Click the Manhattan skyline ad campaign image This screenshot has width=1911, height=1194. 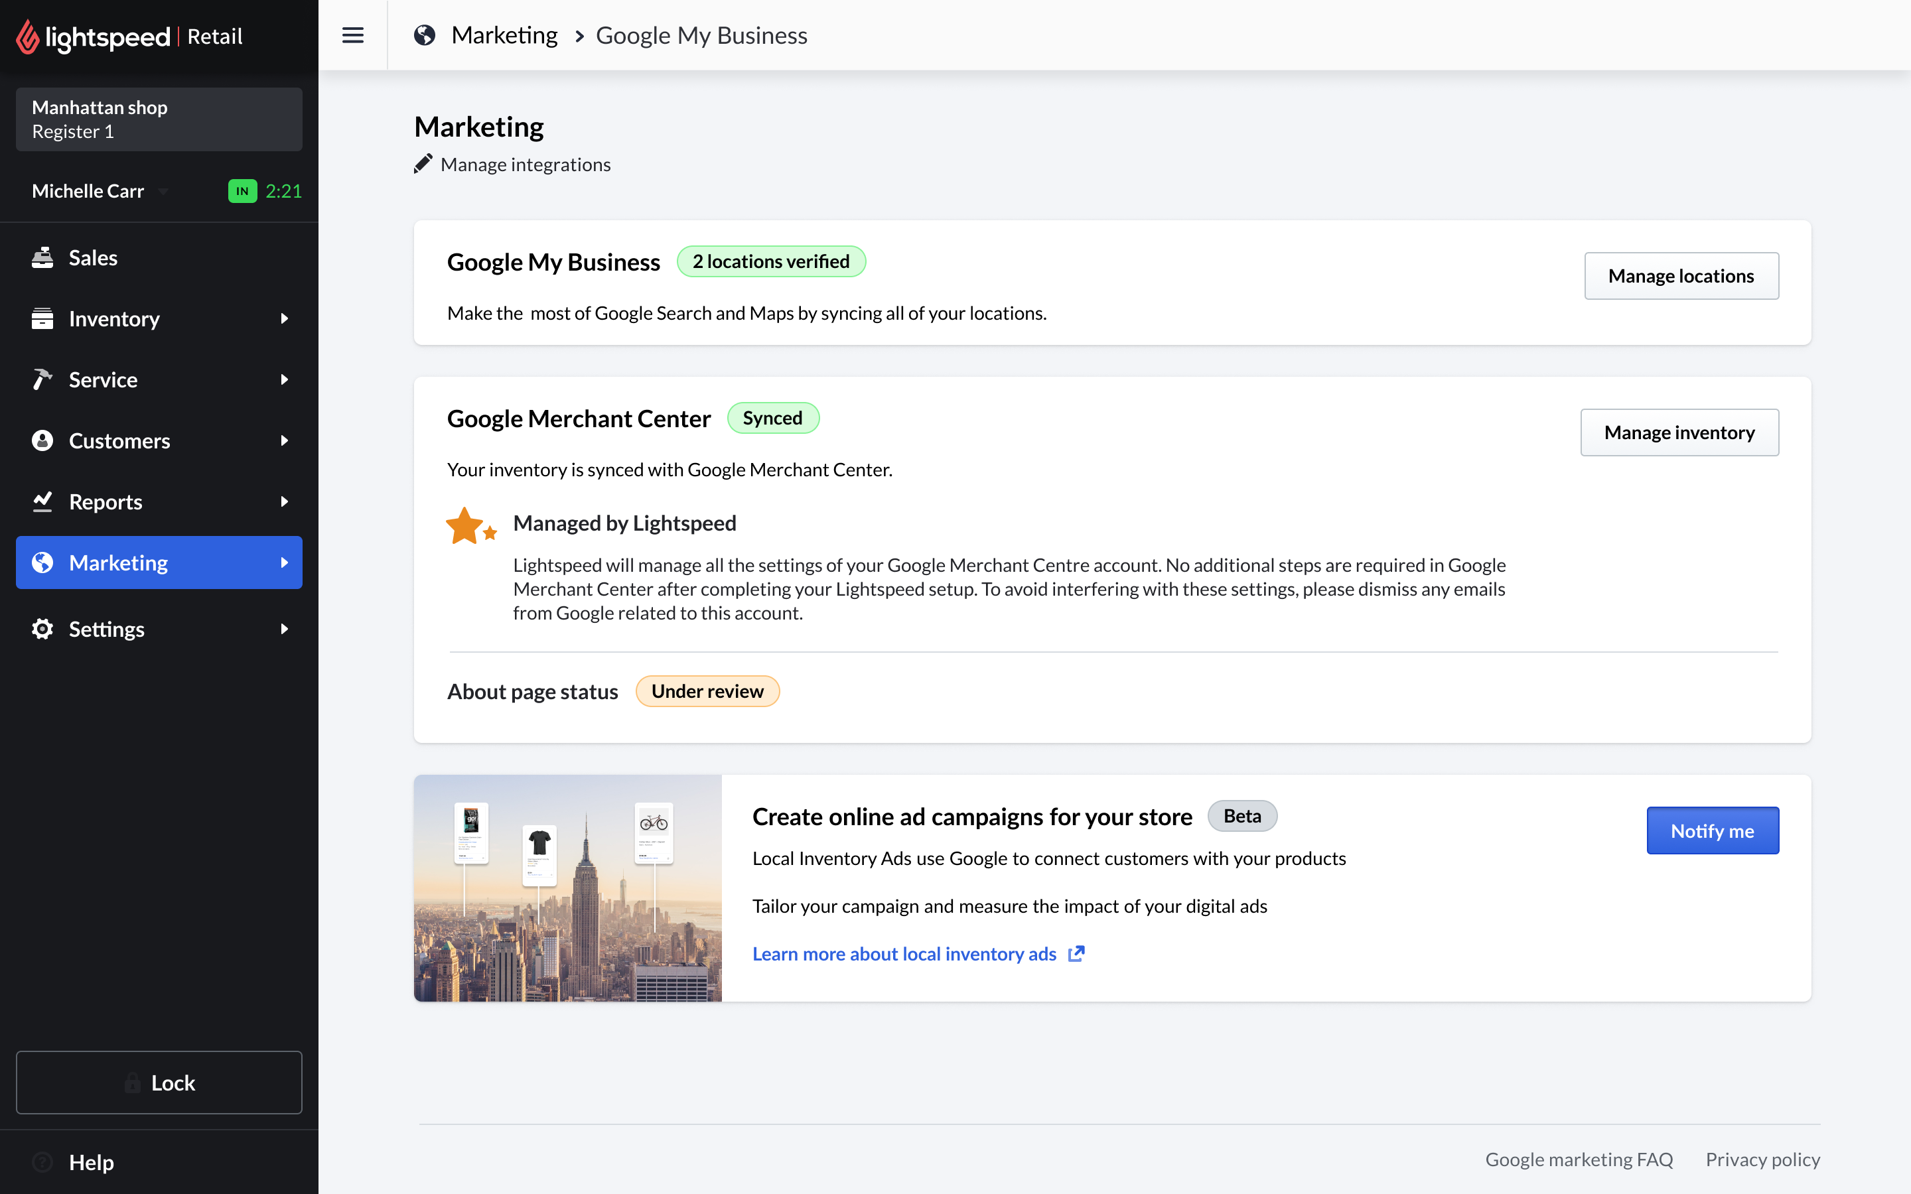tap(568, 888)
